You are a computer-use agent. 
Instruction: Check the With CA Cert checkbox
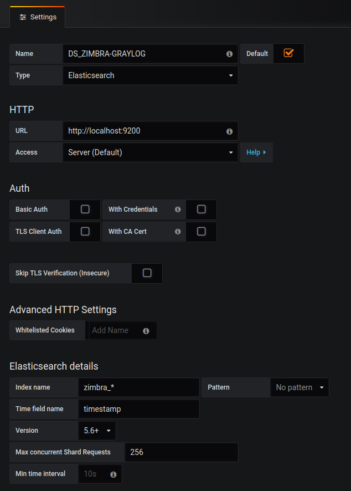201,231
